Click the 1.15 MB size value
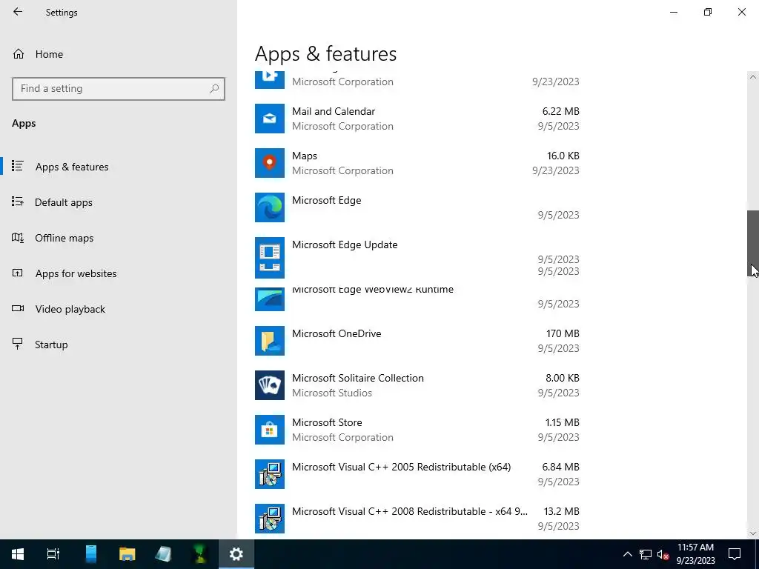The height and width of the screenshot is (569, 759). click(x=562, y=423)
